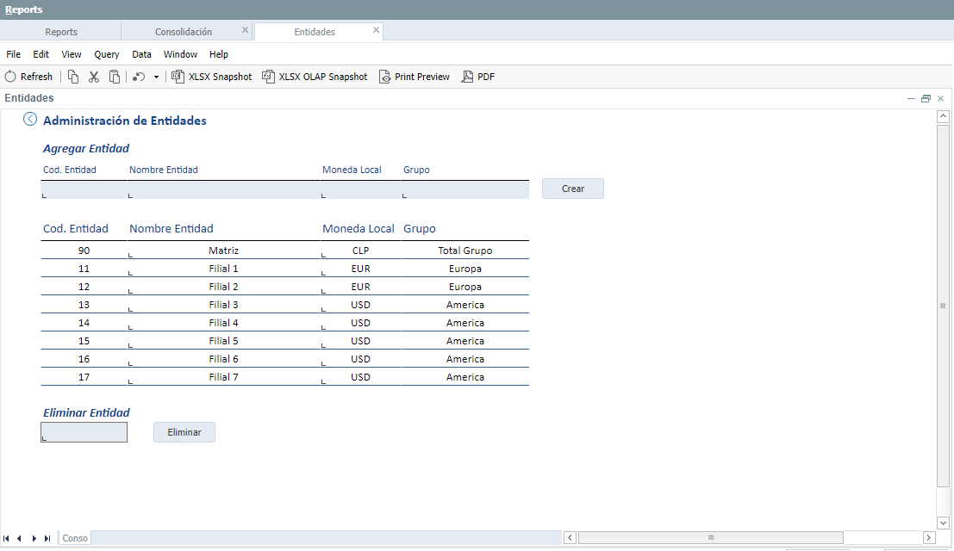Viewport: 954px width, 551px height.
Task: Click the Paste clipboard icon
Action: click(115, 77)
